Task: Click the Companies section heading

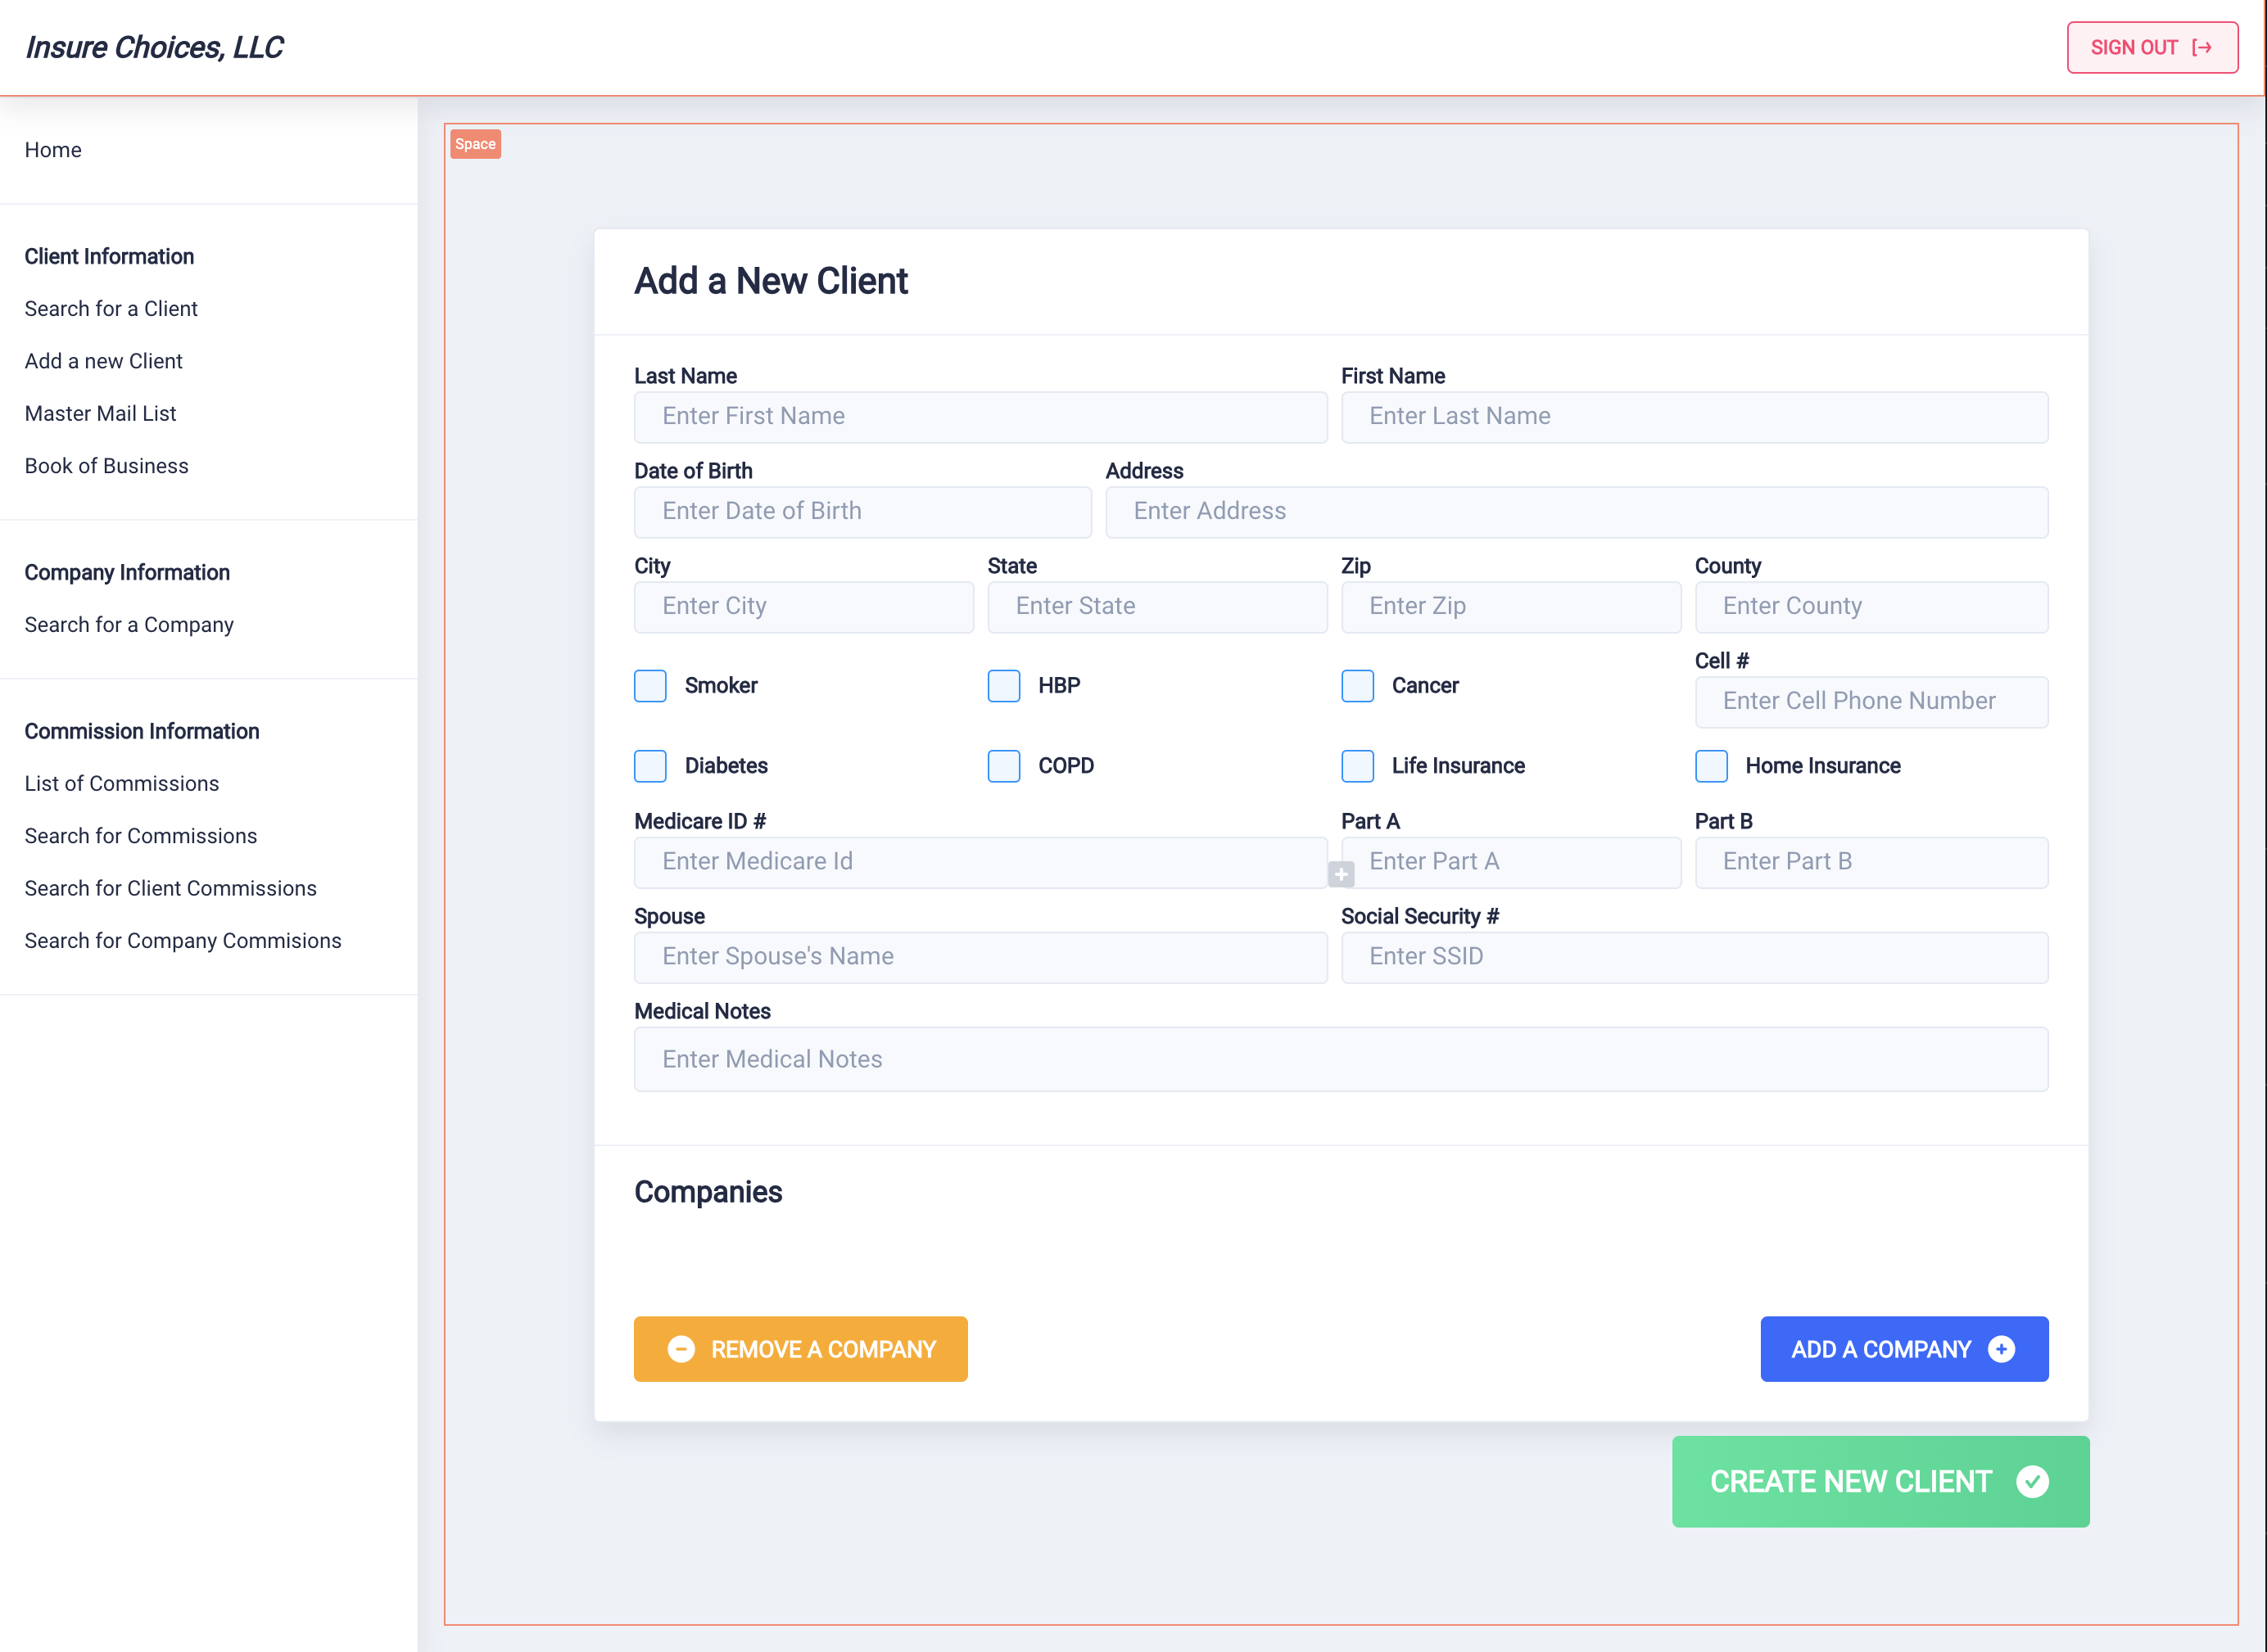Action: click(708, 1192)
